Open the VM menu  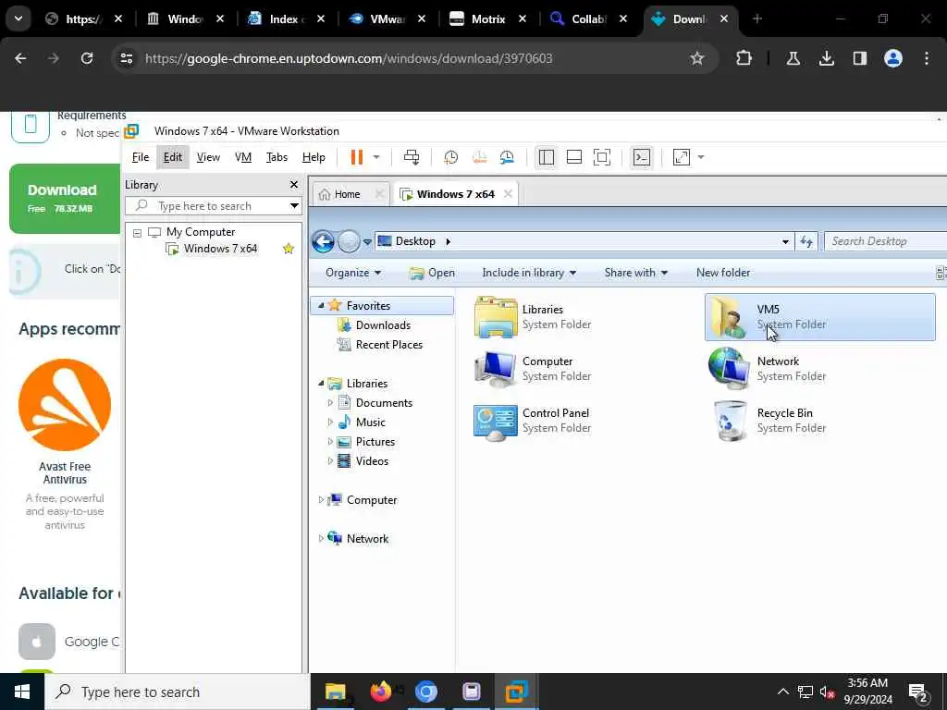click(x=243, y=157)
